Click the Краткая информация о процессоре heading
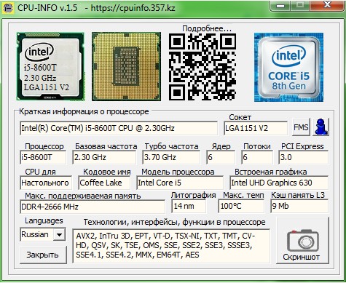Screen dimensions: 346x283 click(x=84, y=112)
